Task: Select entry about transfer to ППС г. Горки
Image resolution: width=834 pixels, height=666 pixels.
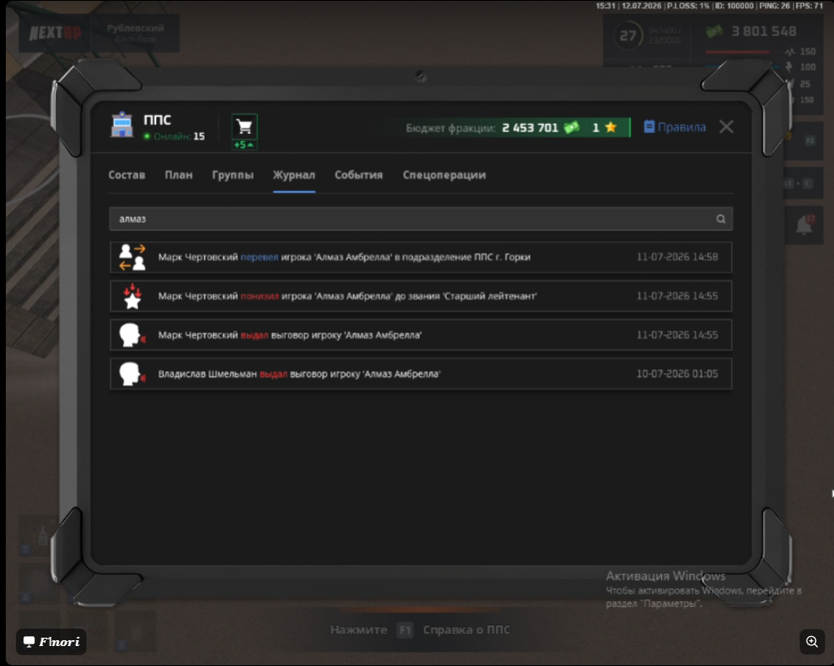Action: pos(421,258)
